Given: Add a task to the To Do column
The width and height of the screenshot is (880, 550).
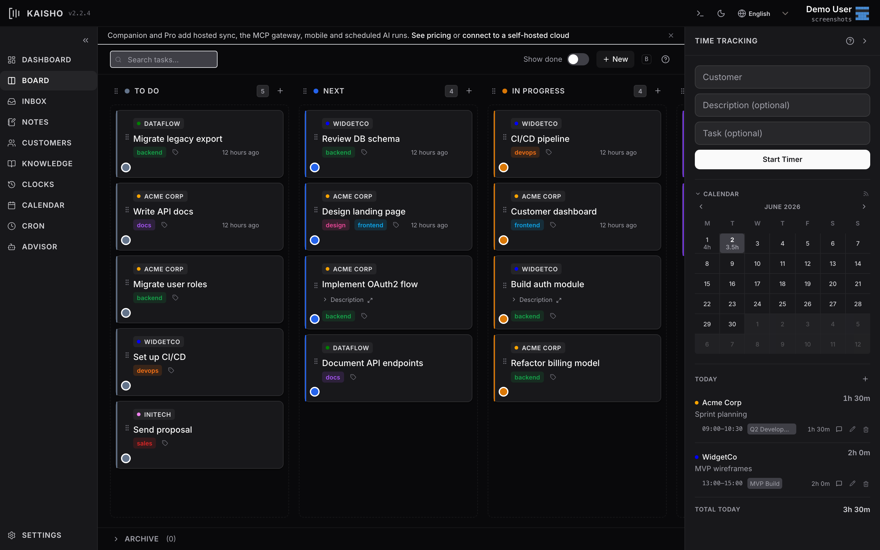Looking at the screenshot, I should pyautogui.click(x=280, y=91).
